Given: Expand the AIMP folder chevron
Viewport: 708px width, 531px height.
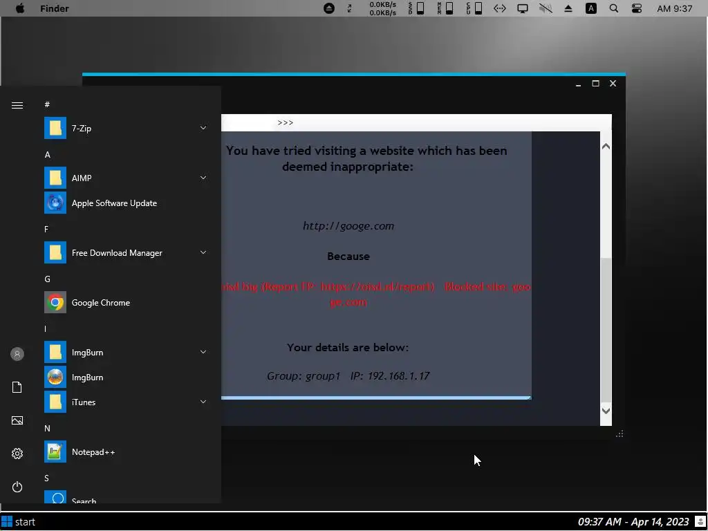Looking at the screenshot, I should click(x=203, y=178).
